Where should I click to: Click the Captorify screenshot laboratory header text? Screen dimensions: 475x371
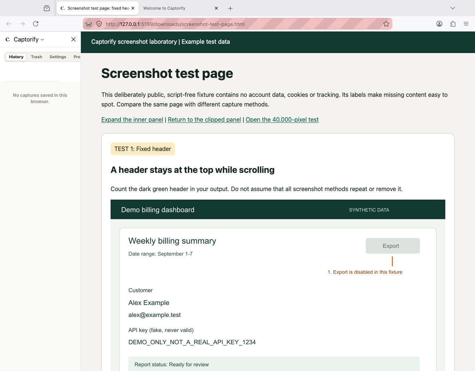click(160, 42)
